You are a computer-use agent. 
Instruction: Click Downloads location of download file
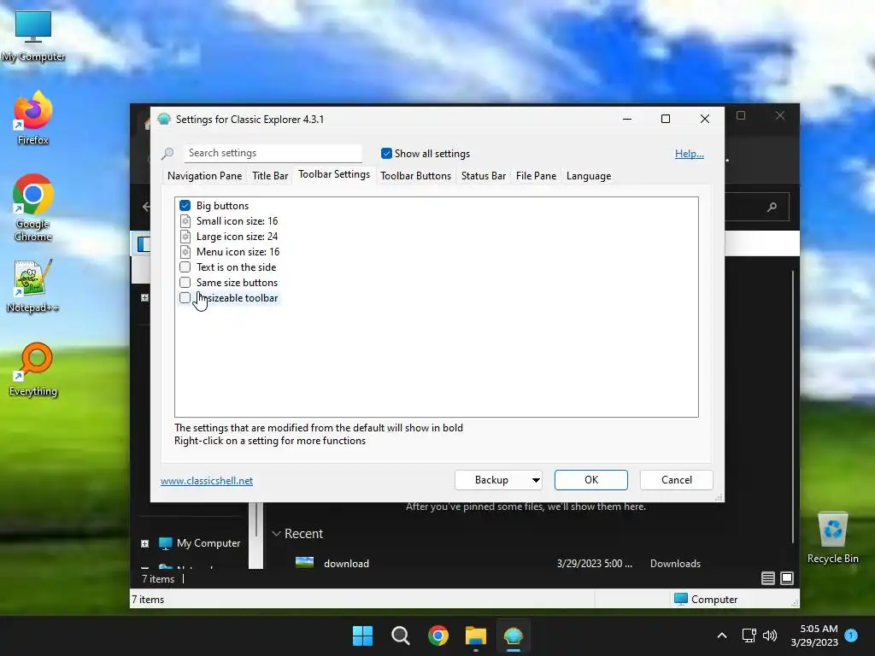[x=675, y=564]
